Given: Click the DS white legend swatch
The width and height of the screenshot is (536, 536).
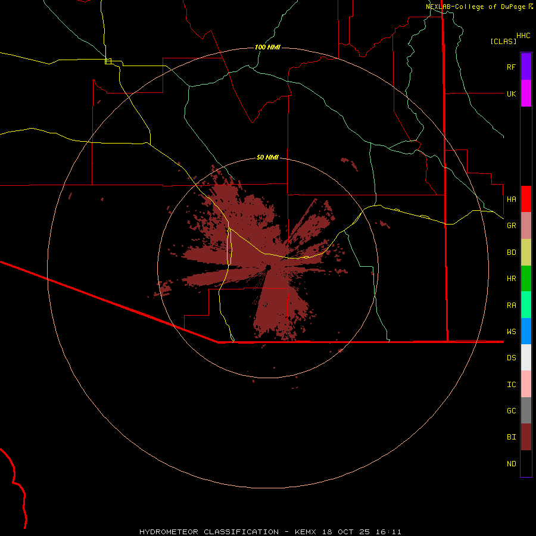Looking at the screenshot, I should click(x=526, y=357).
